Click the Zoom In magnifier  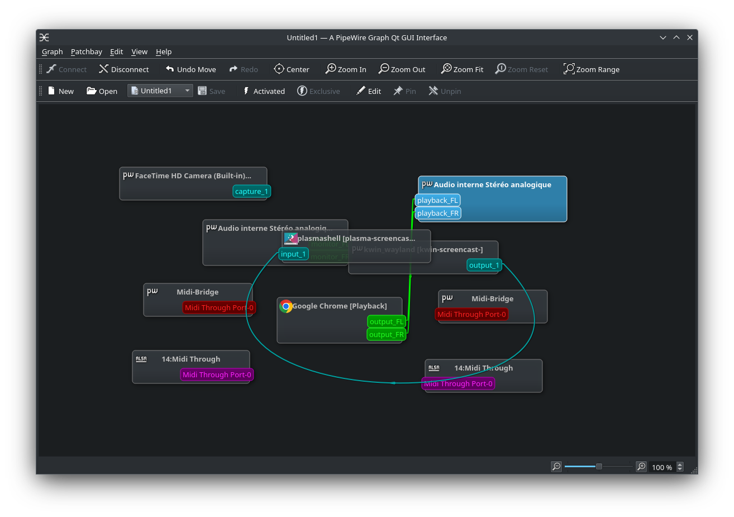click(x=331, y=69)
